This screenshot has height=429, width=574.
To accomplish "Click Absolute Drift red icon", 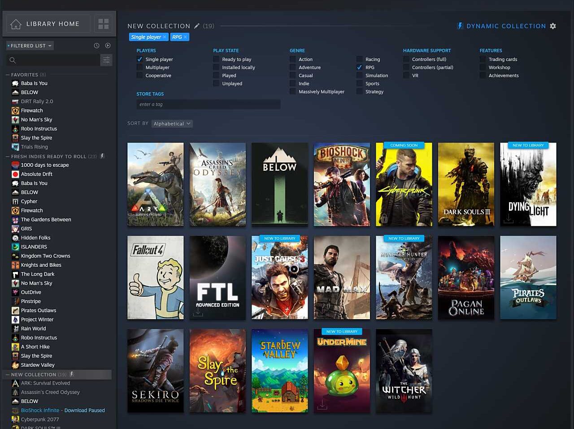I will coord(15,174).
